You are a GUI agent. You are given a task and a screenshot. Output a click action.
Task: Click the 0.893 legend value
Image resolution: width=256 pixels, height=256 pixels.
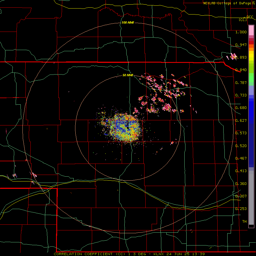(x=241, y=57)
